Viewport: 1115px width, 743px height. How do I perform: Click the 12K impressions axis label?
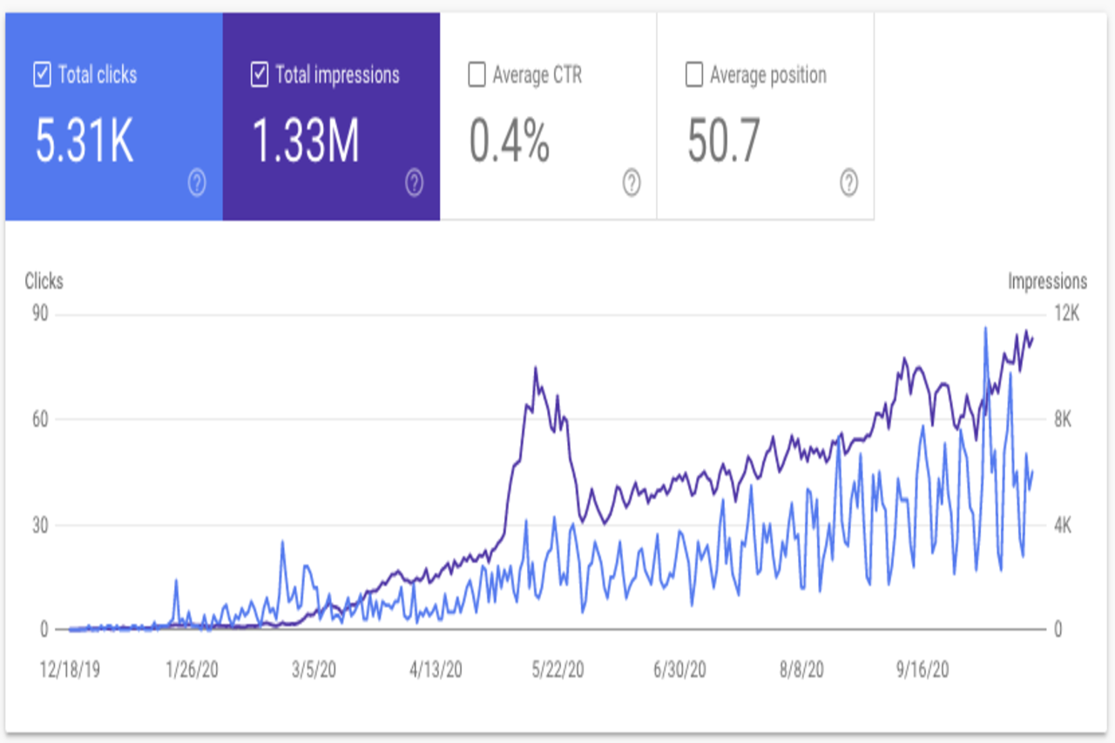tap(1067, 314)
